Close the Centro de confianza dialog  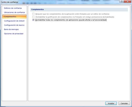128,1
